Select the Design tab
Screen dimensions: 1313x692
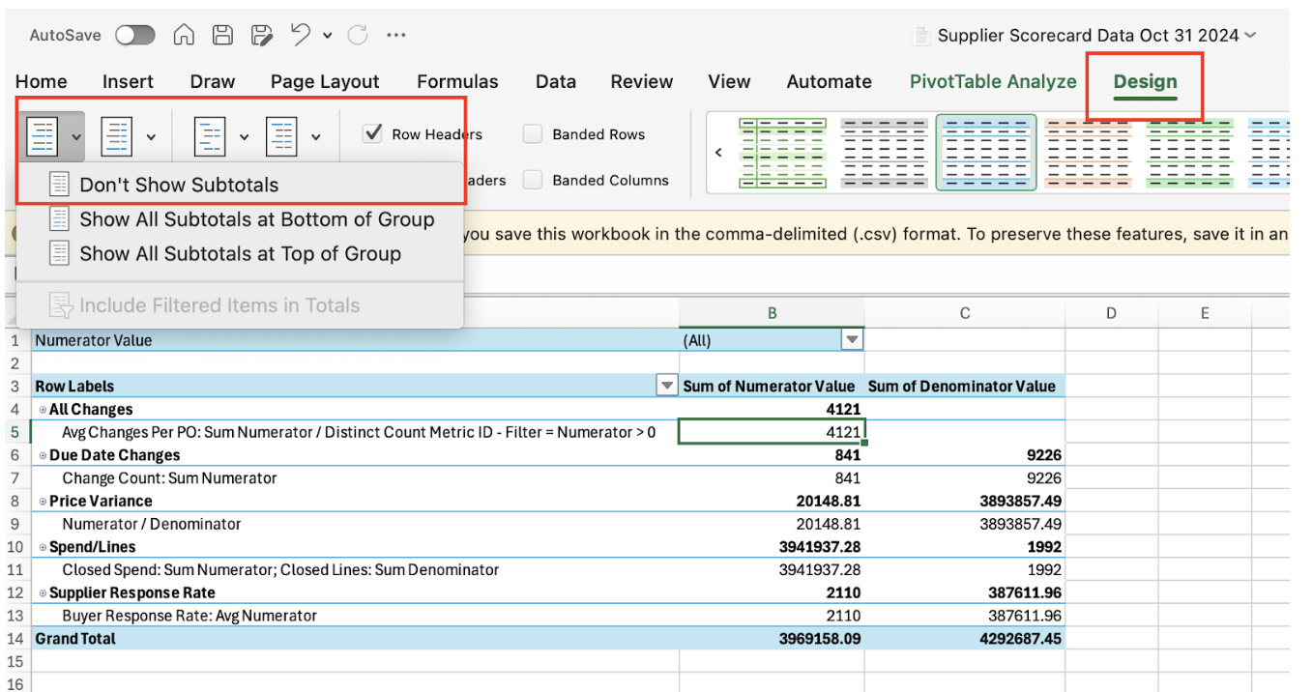coord(1146,82)
